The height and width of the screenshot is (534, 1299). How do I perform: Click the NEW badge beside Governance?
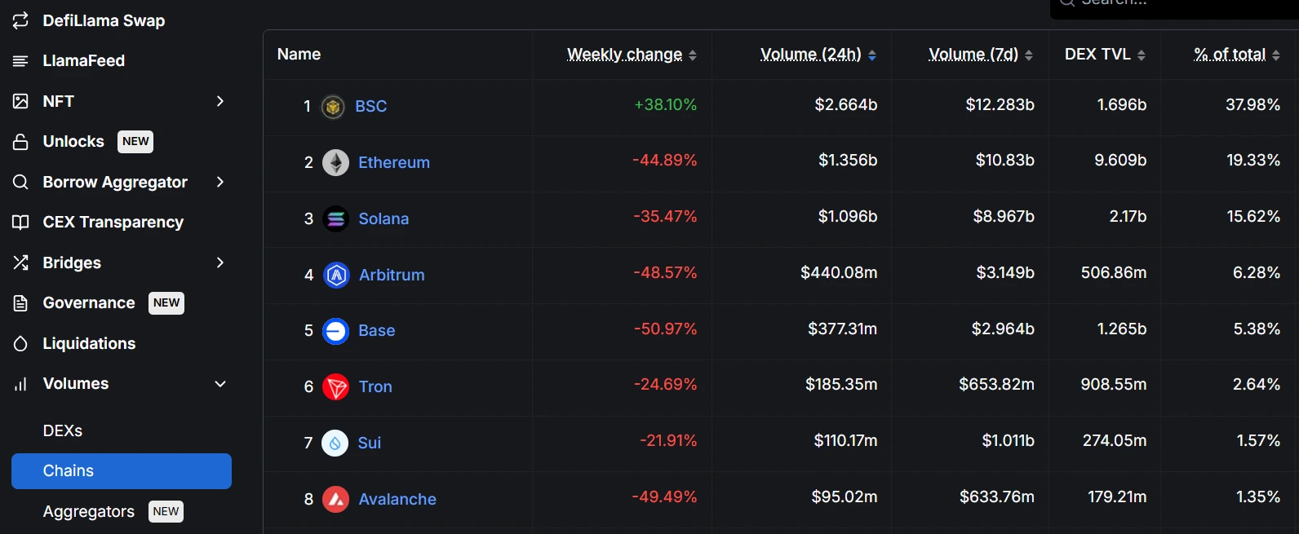[x=166, y=303]
